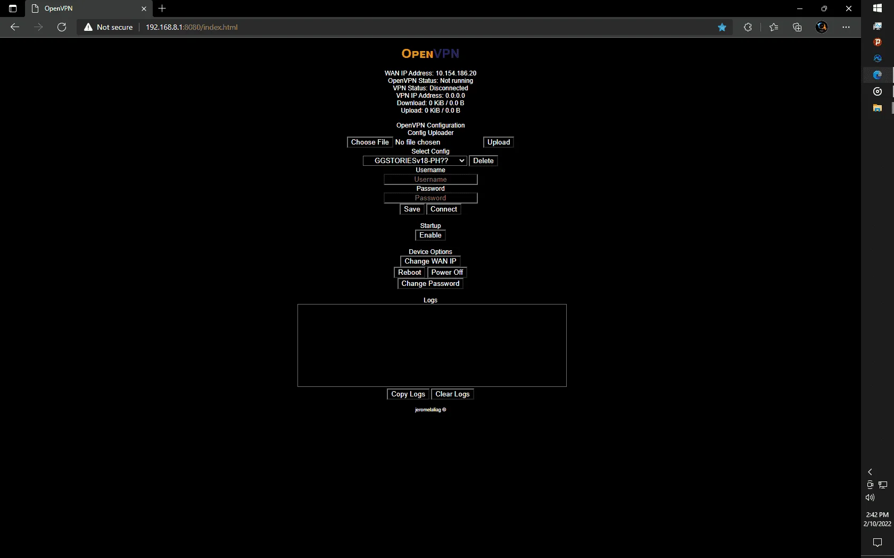
Task: Focus the Username input field
Action: [x=431, y=180]
